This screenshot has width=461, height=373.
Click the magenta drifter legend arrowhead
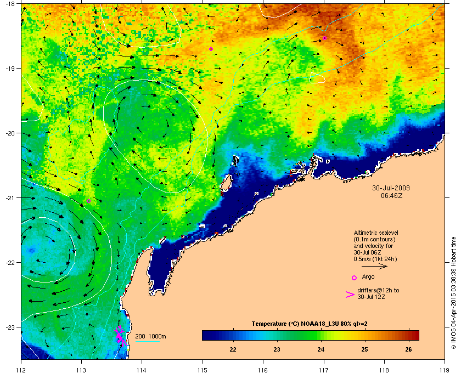tap(350, 295)
